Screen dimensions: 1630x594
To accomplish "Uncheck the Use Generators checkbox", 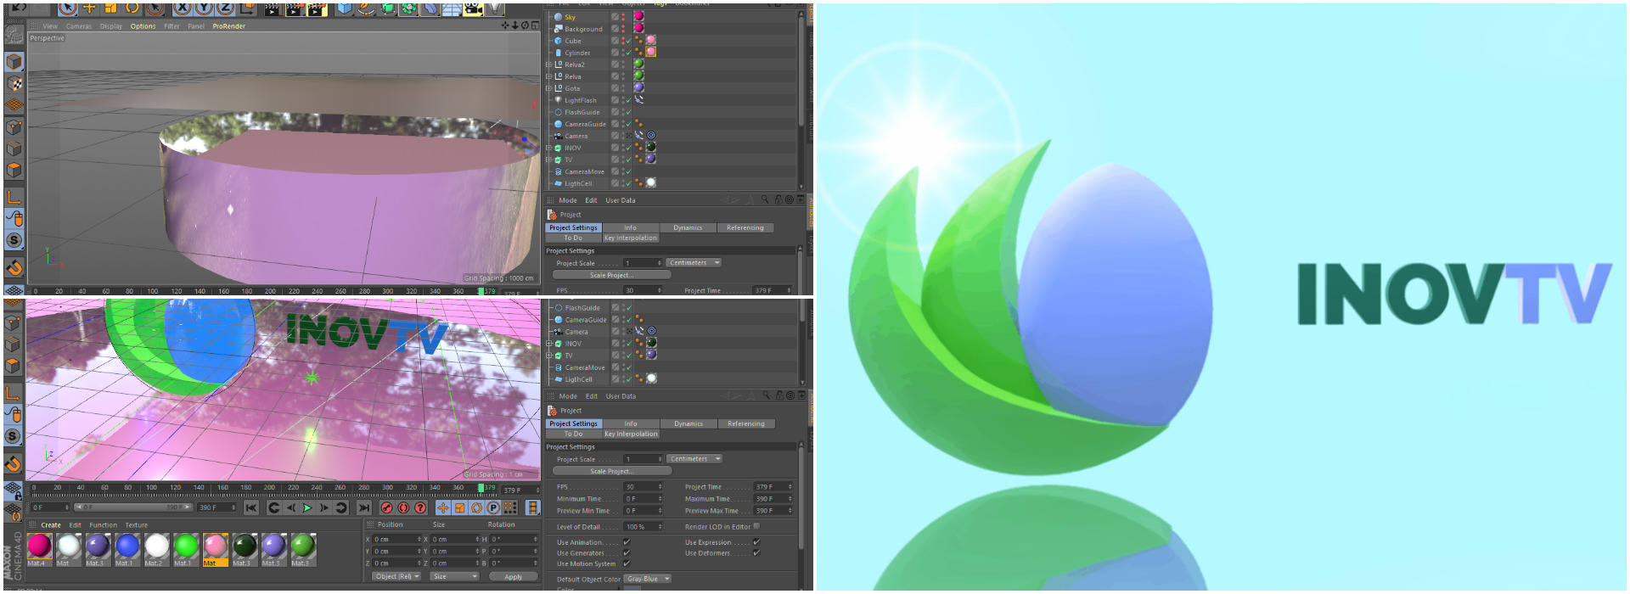I will pos(627,553).
